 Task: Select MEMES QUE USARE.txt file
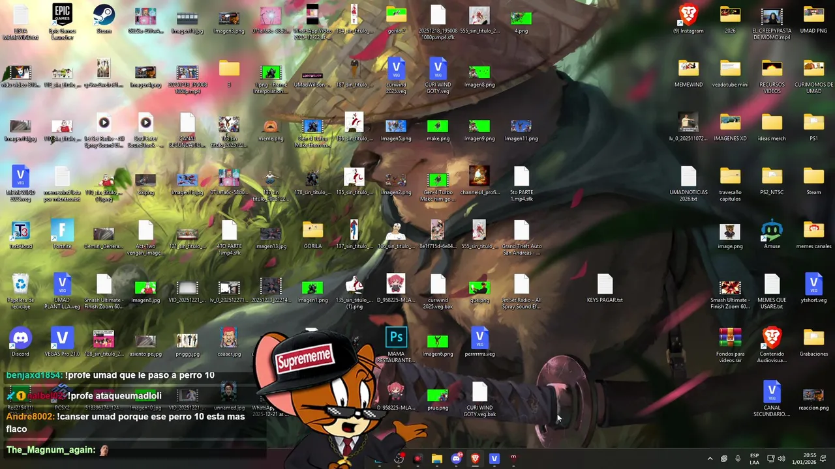tap(772, 291)
